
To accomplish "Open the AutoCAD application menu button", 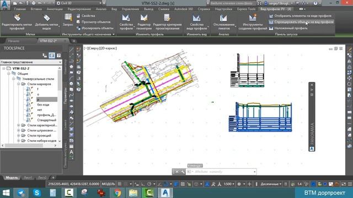I will (5, 5).
